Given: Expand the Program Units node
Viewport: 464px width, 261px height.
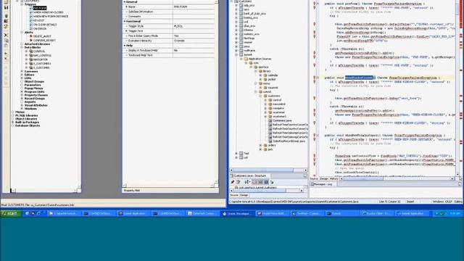Looking at the screenshot, I should [22, 92].
